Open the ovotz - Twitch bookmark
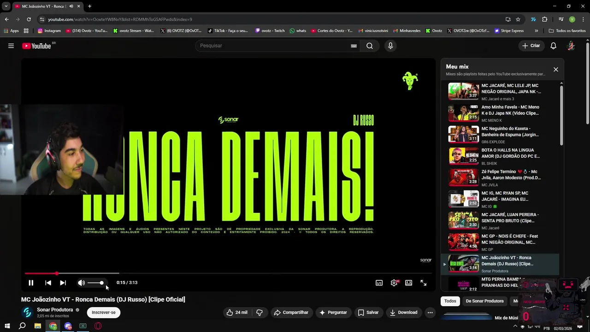Image resolution: width=590 pixels, height=332 pixels. click(x=270, y=31)
